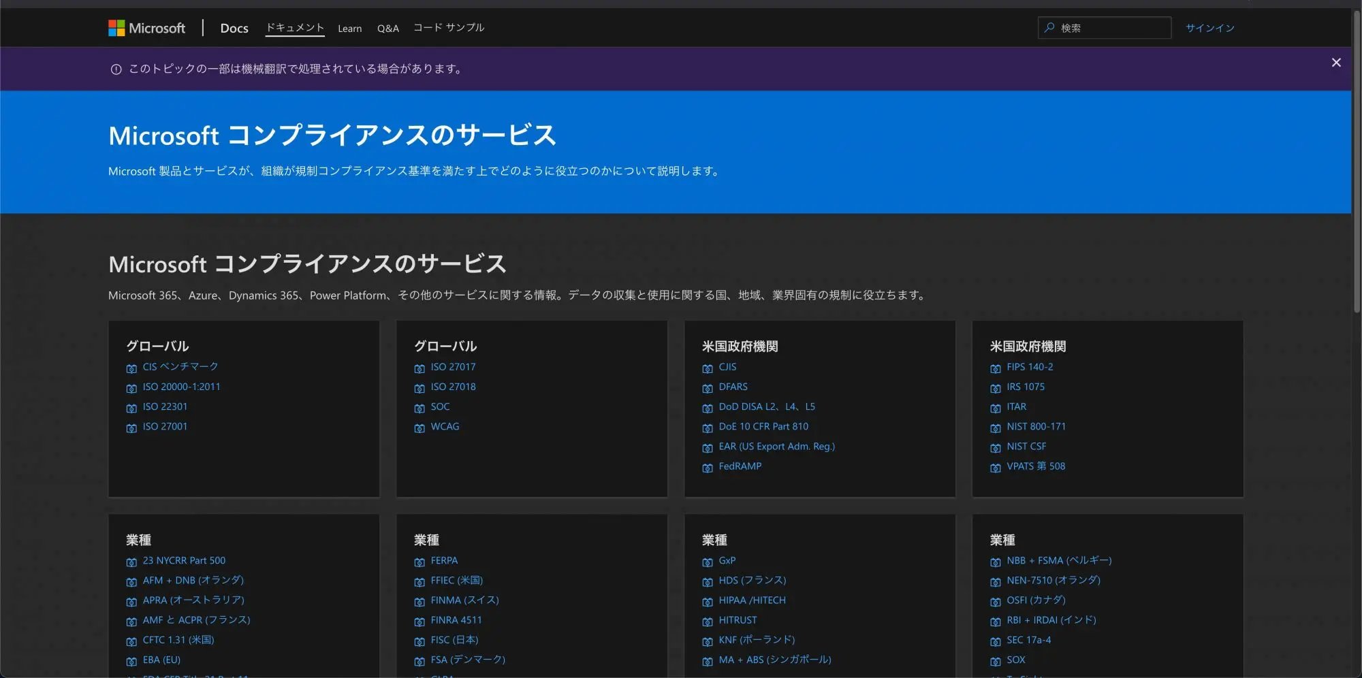Open the FINRA 4511 link
The width and height of the screenshot is (1362, 678).
456,619
